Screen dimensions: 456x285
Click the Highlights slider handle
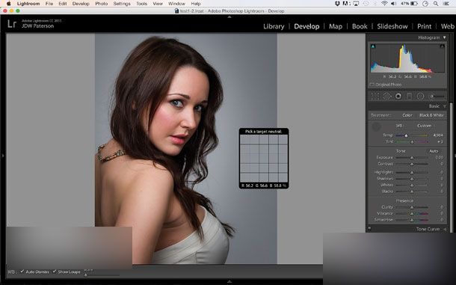point(412,173)
